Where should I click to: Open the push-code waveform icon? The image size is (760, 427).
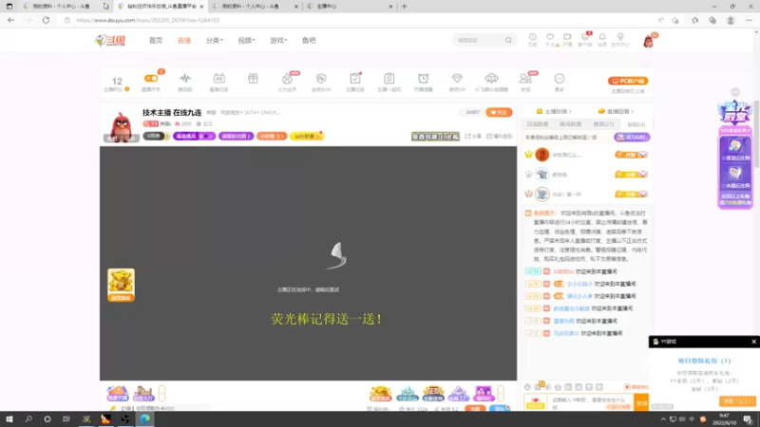(184, 82)
